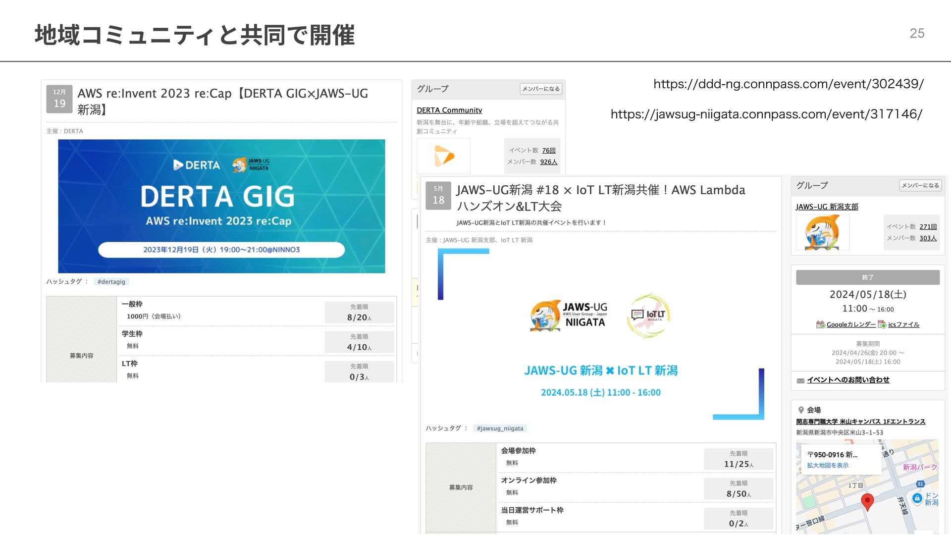Open the 271回 event count link
951x535 pixels.
(x=928, y=226)
